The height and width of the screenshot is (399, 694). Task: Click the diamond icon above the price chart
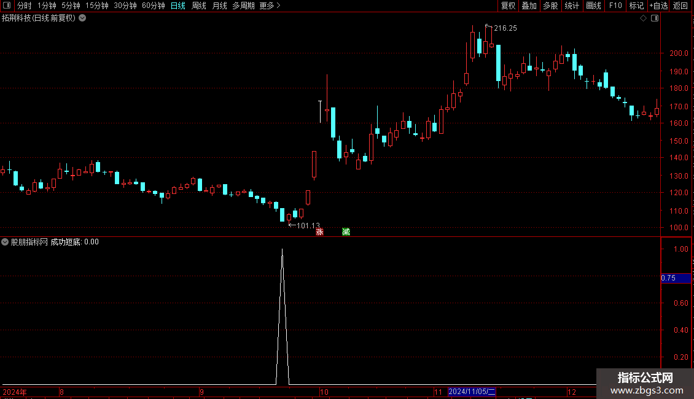point(644,18)
